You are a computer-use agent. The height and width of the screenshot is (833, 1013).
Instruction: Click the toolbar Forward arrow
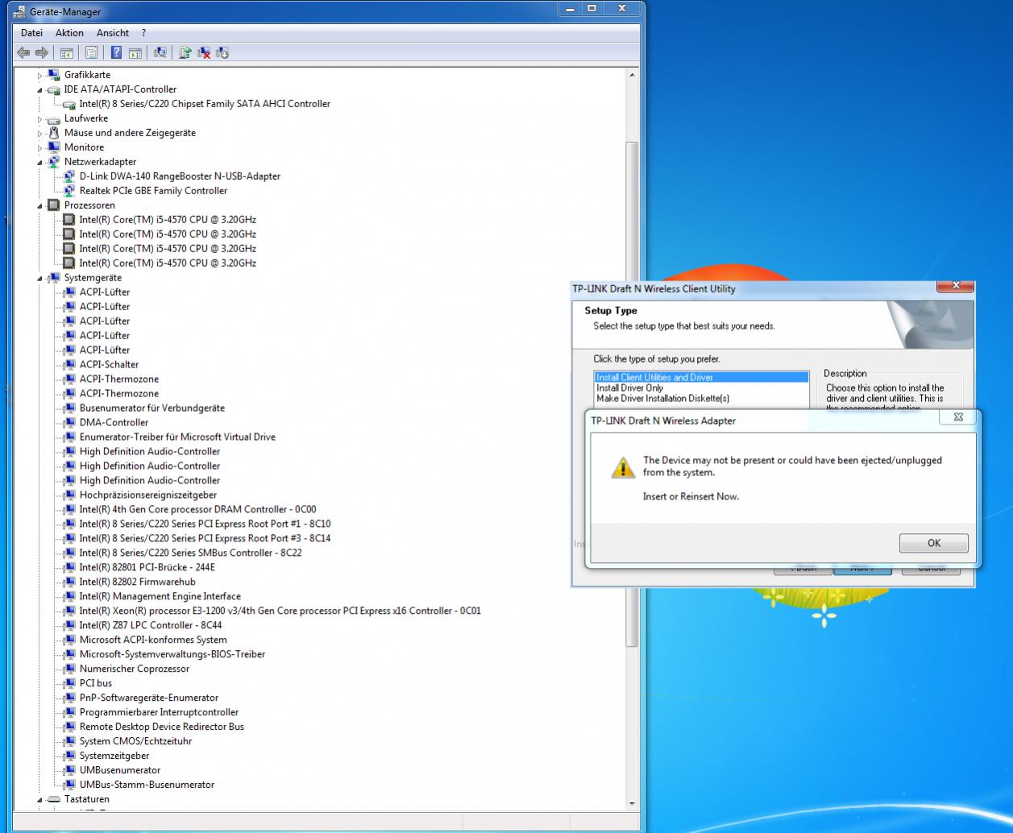(41, 53)
